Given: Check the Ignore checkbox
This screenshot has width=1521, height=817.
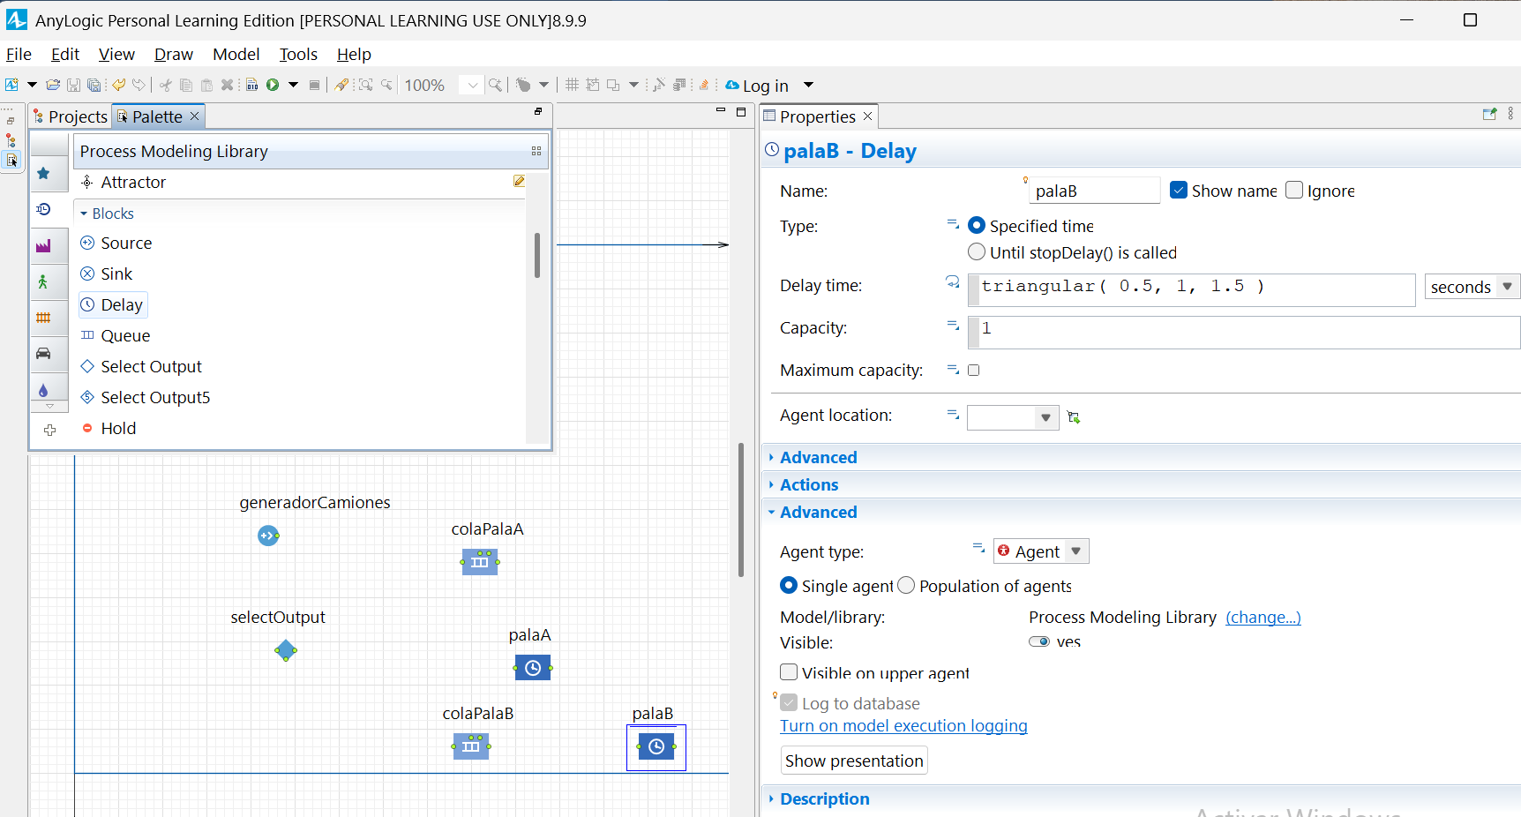Looking at the screenshot, I should pos(1294,190).
